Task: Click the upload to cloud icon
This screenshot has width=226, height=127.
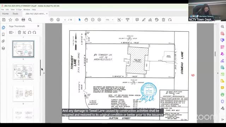Action: coord(17,20)
